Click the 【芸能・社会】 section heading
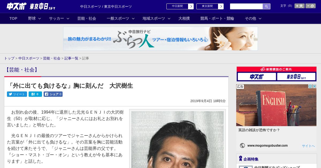 pos(22,70)
